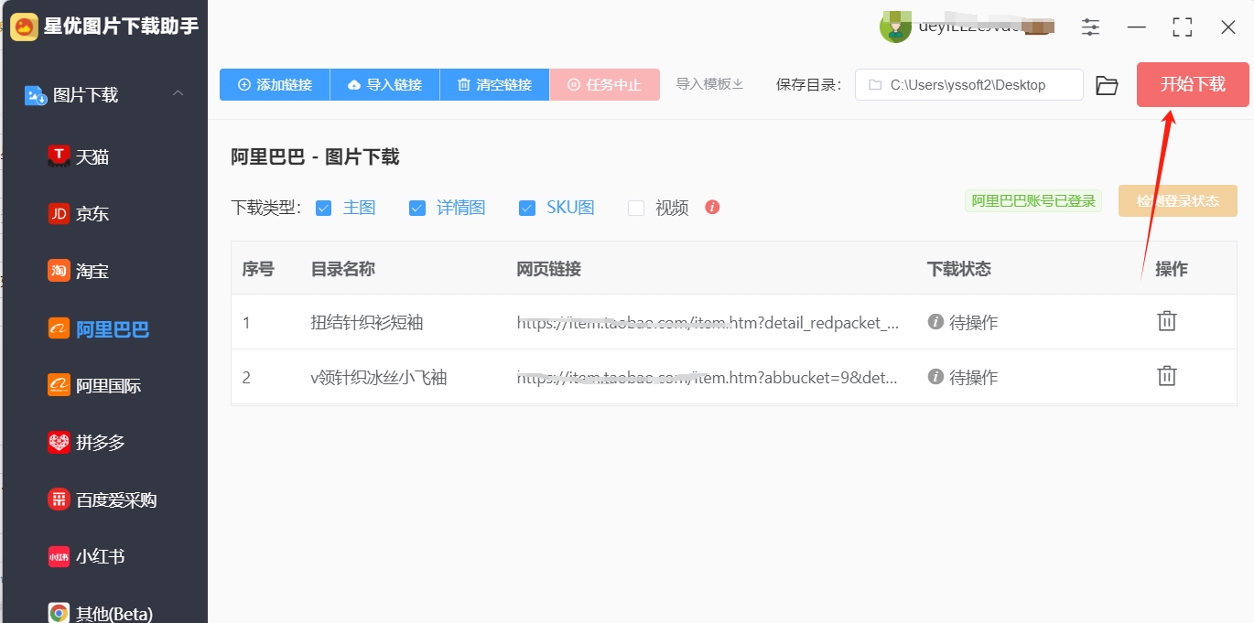Click the user avatar in title bar

[894, 27]
